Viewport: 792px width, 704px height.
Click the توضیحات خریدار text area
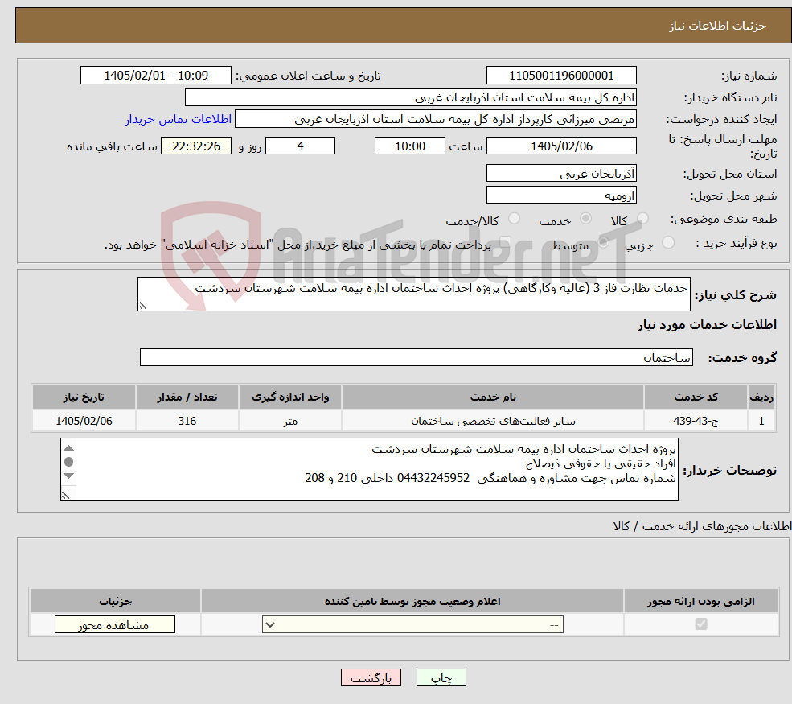click(x=369, y=470)
